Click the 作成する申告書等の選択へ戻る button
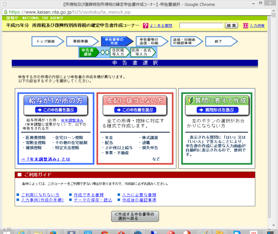278x234 pixels. coord(135,216)
